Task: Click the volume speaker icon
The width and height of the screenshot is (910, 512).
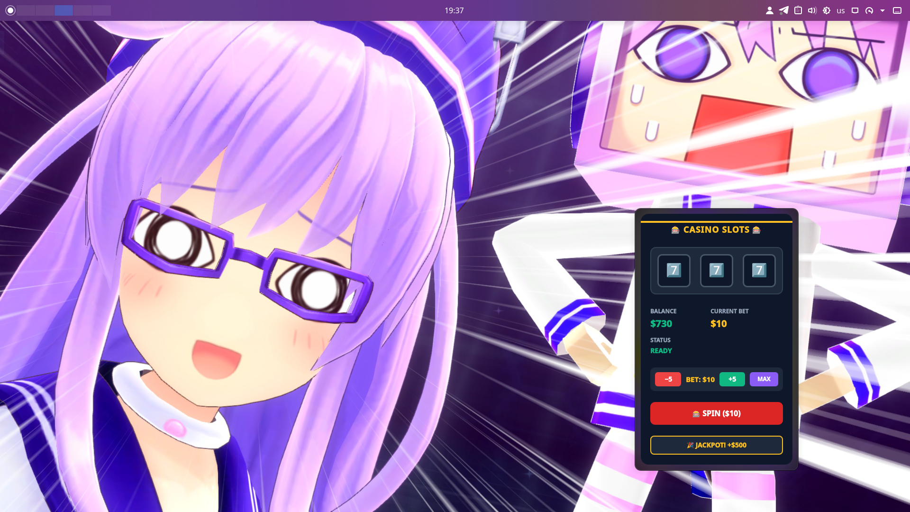Action: click(812, 10)
